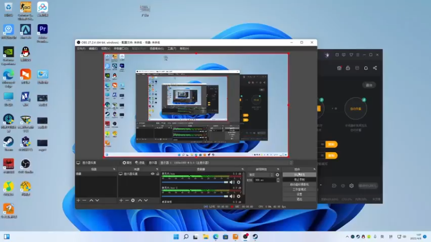431x242 pixels.
Task: Open the 编辑(E) menu in OBS
Action: (93, 48)
